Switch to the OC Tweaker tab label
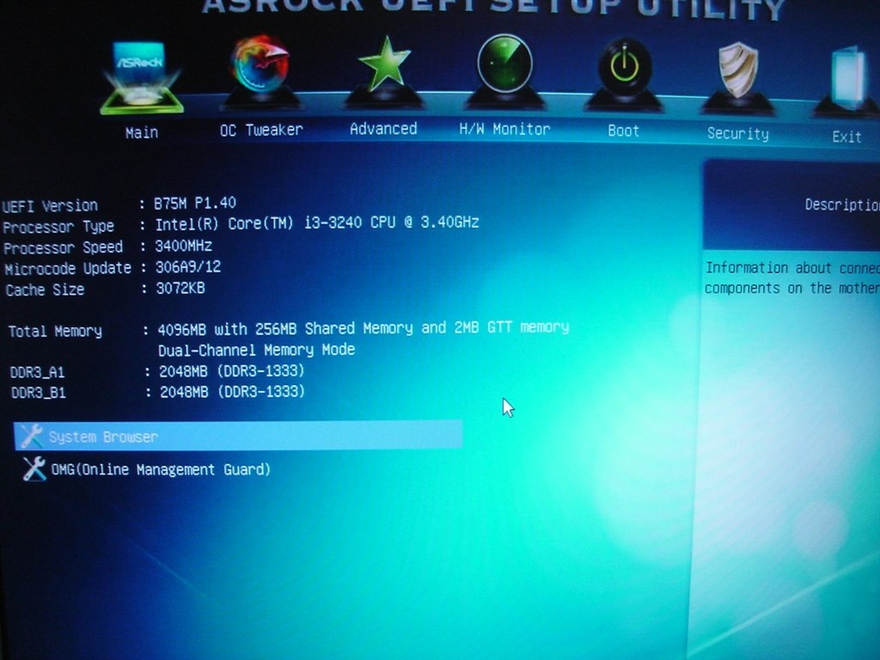880x660 pixels. [x=261, y=131]
